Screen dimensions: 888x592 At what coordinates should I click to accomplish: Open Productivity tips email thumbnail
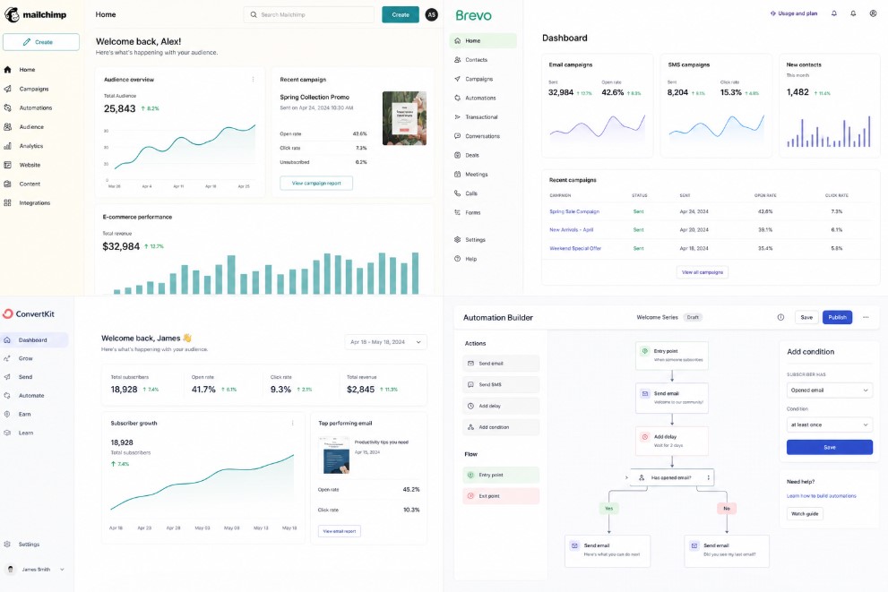click(x=336, y=456)
